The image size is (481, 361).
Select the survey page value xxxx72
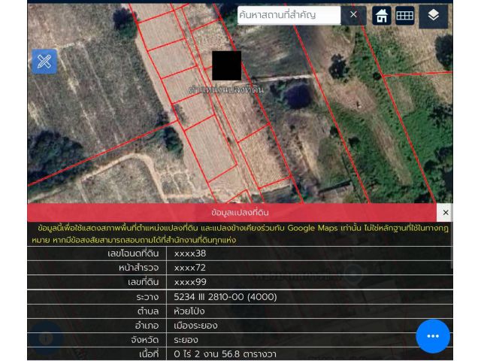(190, 268)
